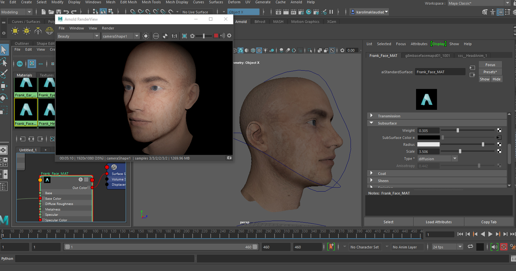Toggle timeline audio speaker button

[x=494, y=247]
